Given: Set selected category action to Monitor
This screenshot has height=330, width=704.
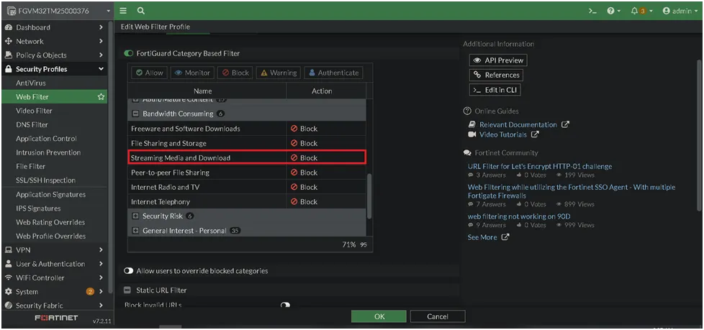Looking at the screenshot, I should click(192, 73).
